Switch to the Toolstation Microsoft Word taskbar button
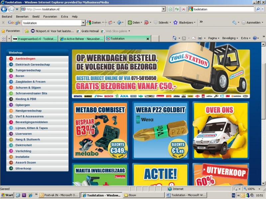Screen dimensions: 266x199 [186, 195]
